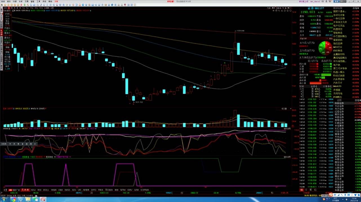This screenshot has height=202, width=361.
Task: Click the red Sogou input method icon
Action: pyautogui.click(x=331, y=195)
